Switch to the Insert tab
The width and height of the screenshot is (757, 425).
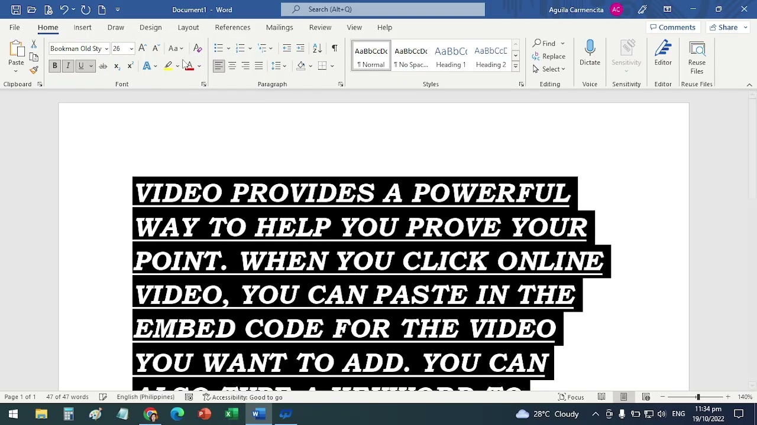click(x=82, y=27)
